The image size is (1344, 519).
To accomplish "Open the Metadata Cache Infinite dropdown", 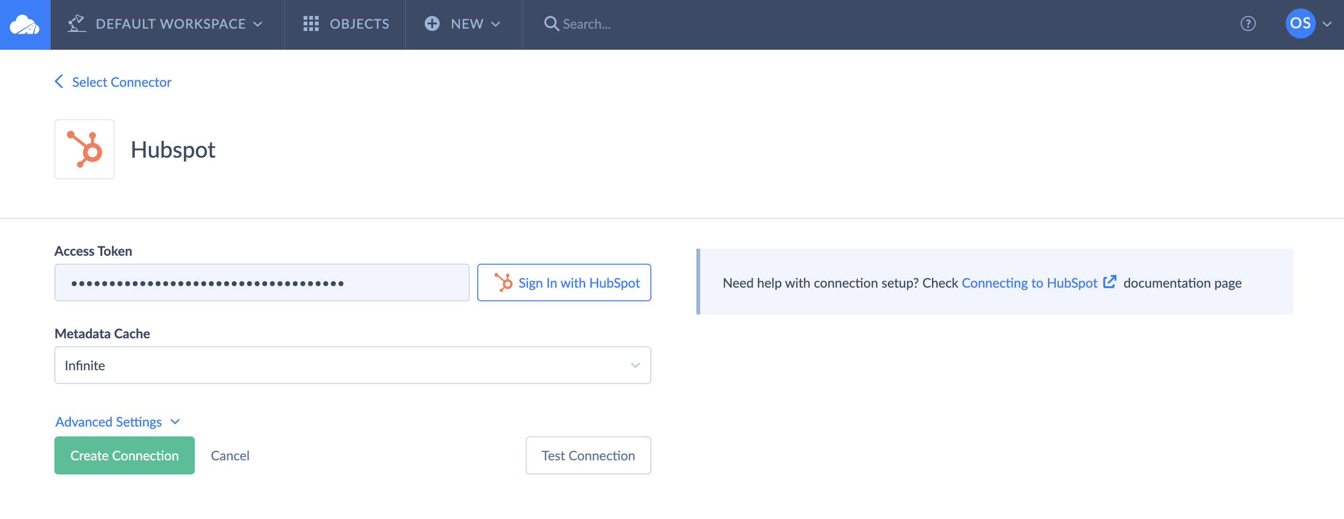I will pyautogui.click(x=352, y=365).
